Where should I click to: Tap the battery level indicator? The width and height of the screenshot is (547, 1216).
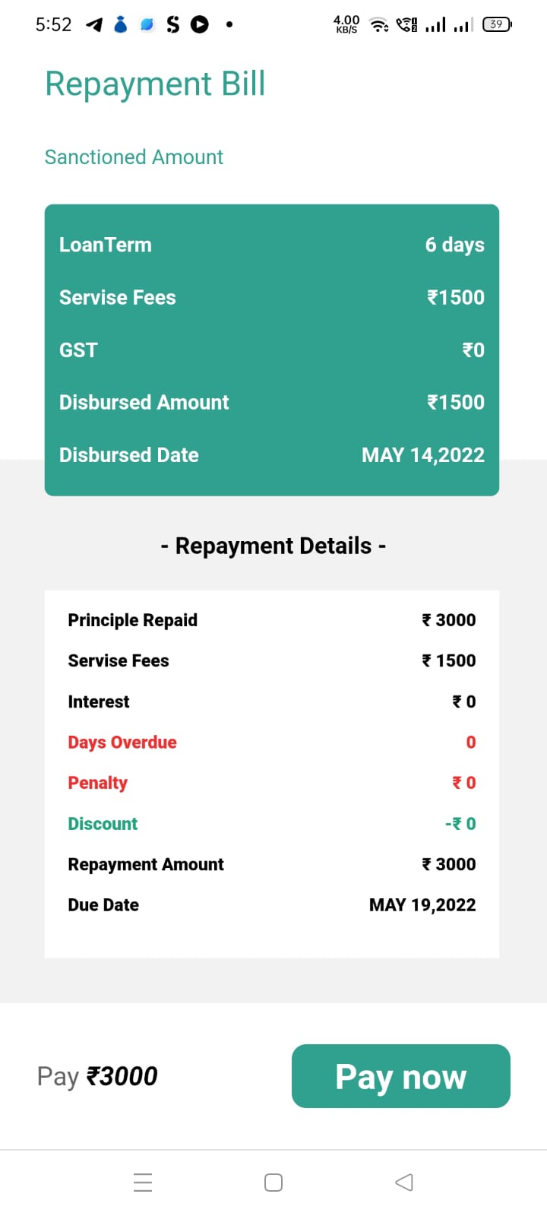point(497,24)
